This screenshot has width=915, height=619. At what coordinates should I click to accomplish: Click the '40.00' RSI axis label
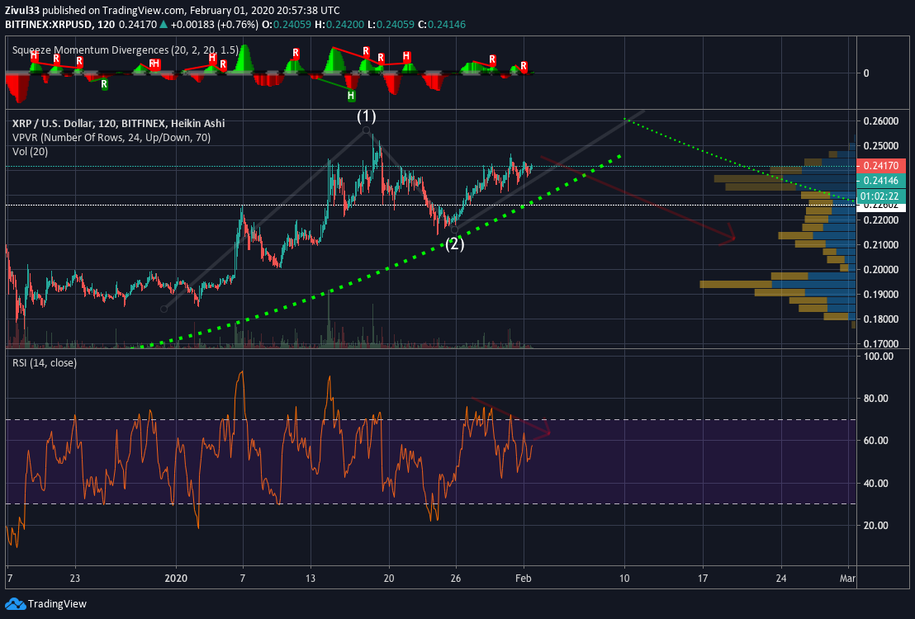click(x=875, y=483)
